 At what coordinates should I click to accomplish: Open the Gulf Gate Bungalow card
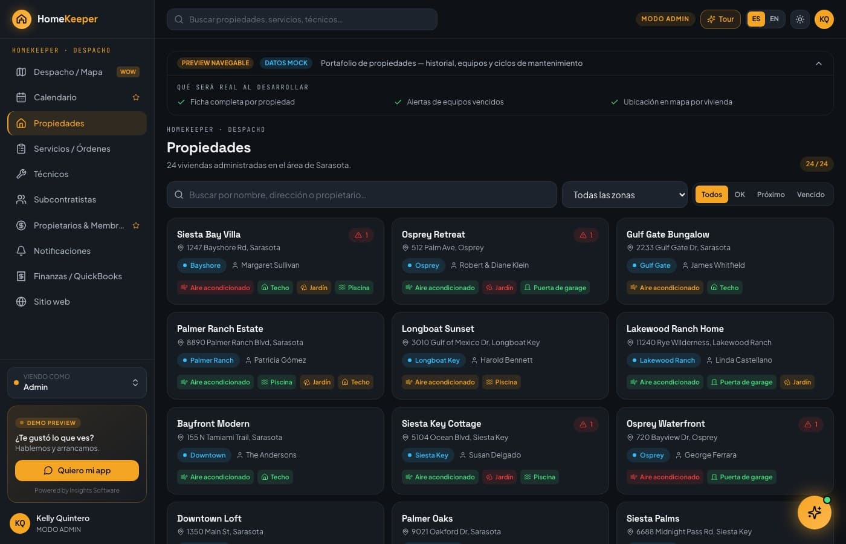(725, 261)
